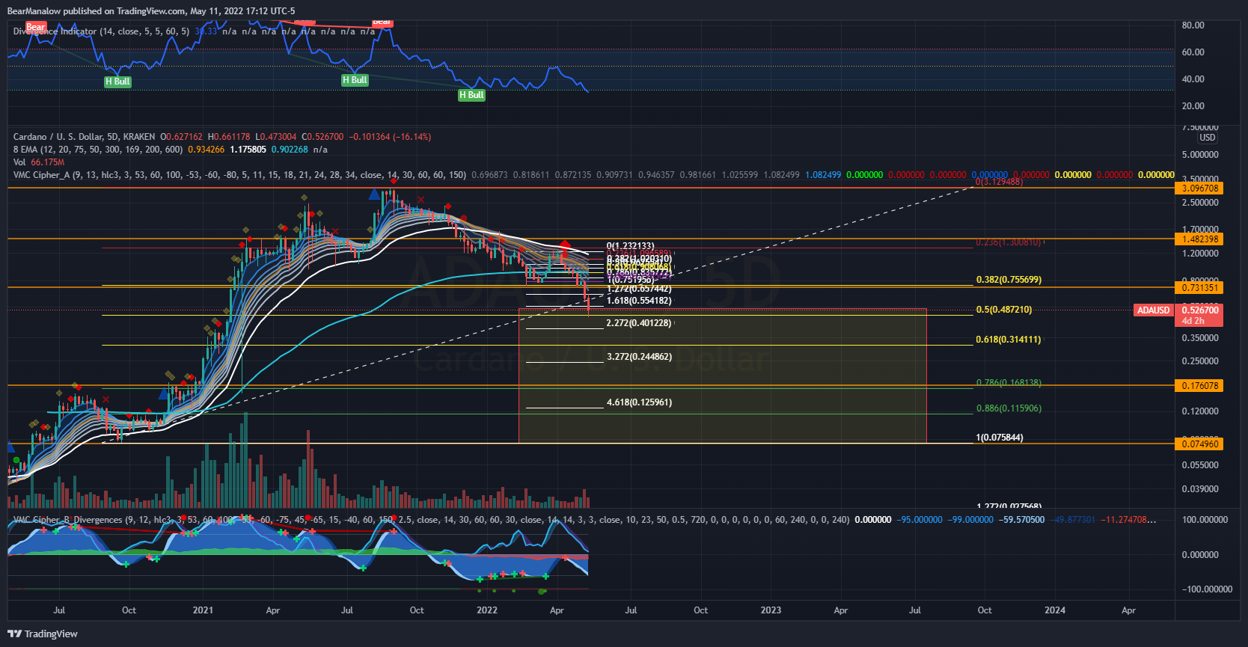Viewport: 1248px width, 647px height.
Task: Select the shaded short-position target box
Action: tap(722, 375)
